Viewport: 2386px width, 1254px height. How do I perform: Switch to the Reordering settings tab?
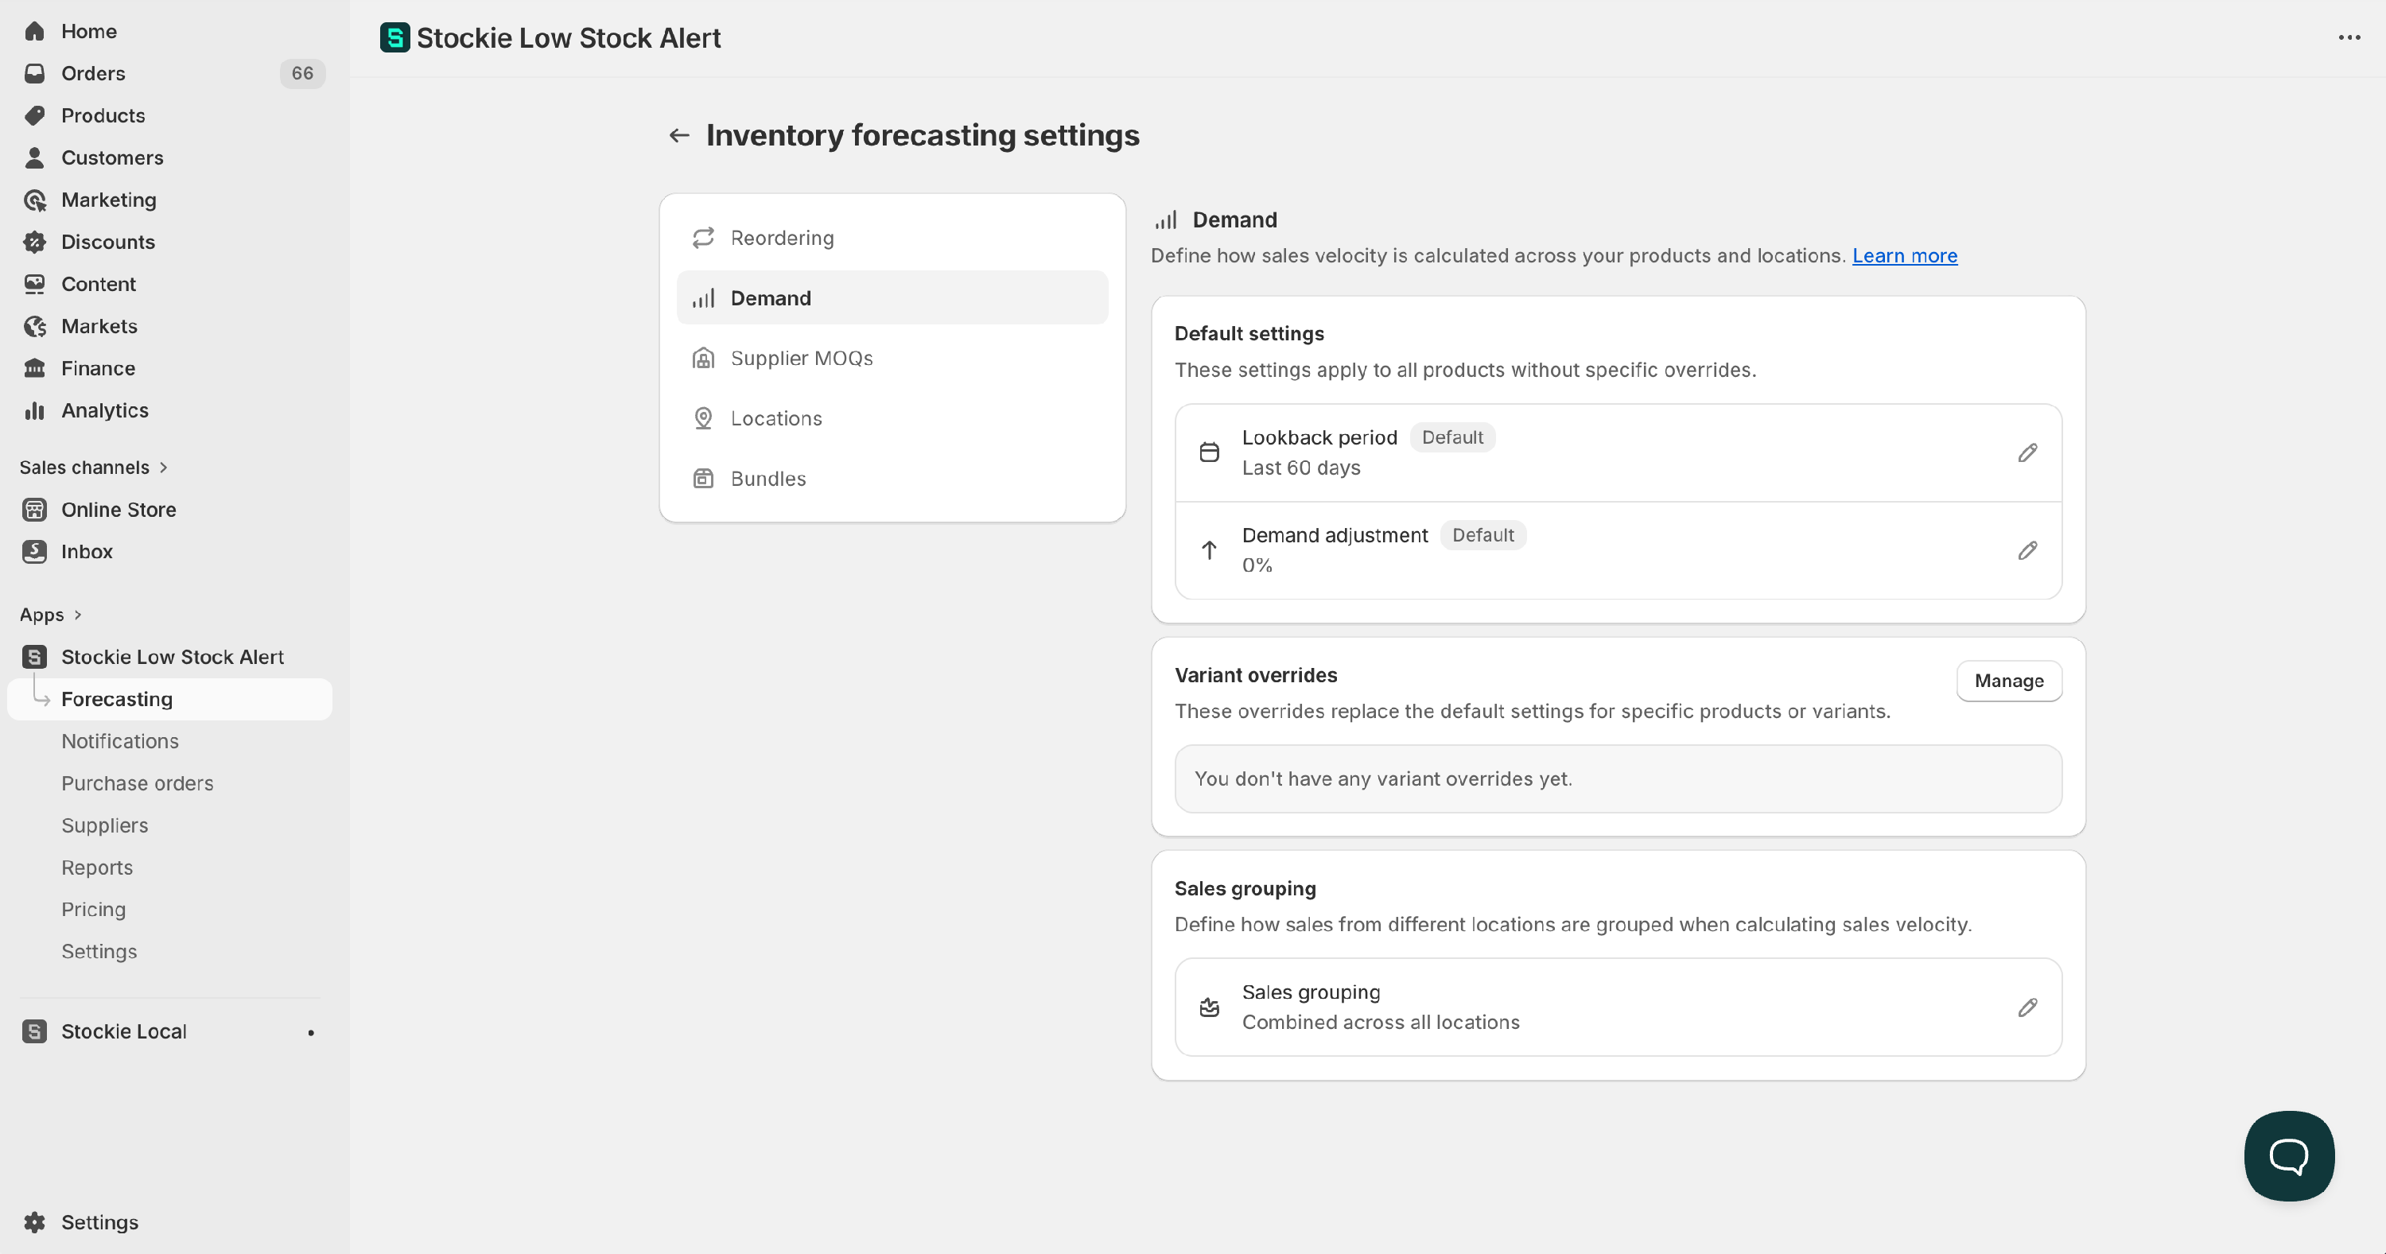tap(782, 238)
